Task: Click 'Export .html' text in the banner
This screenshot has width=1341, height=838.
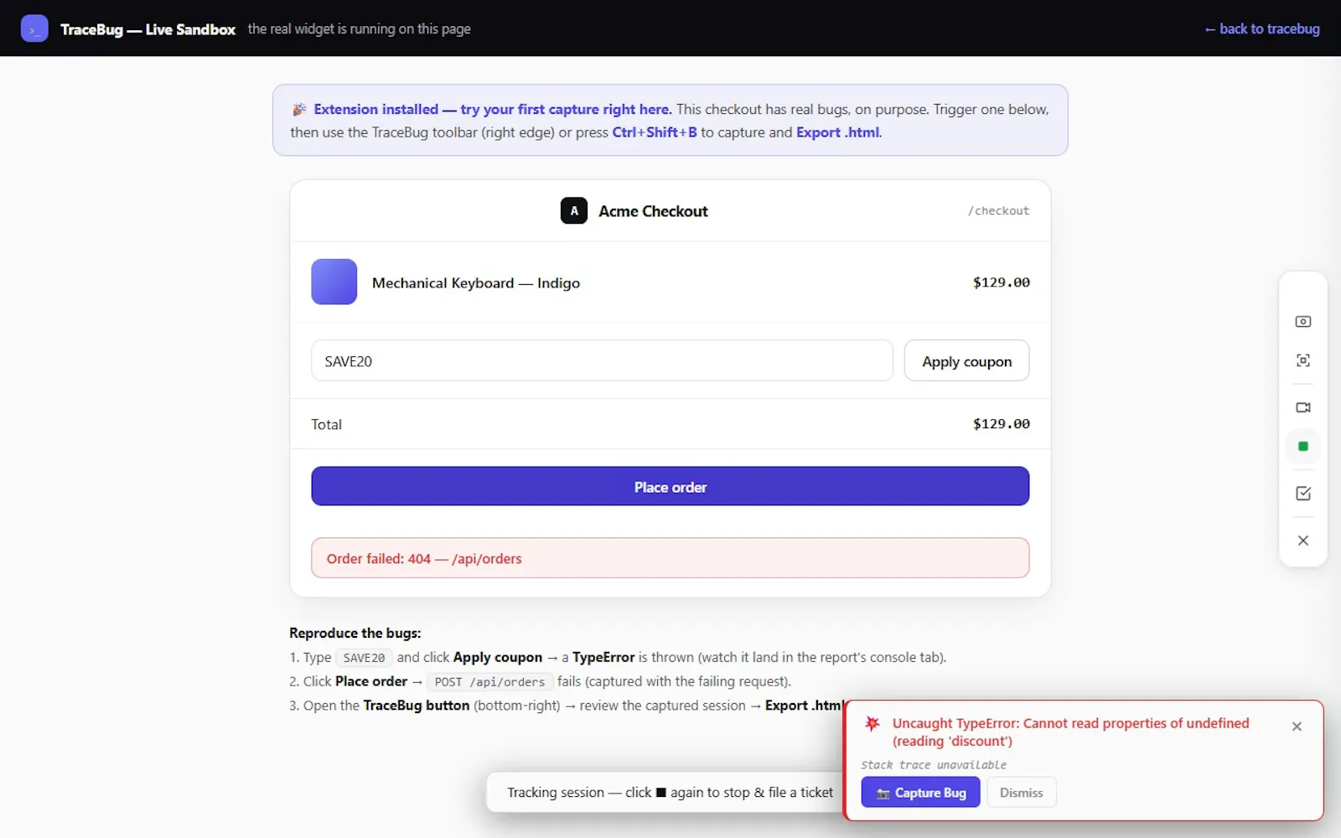Action: (x=837, y=132)
